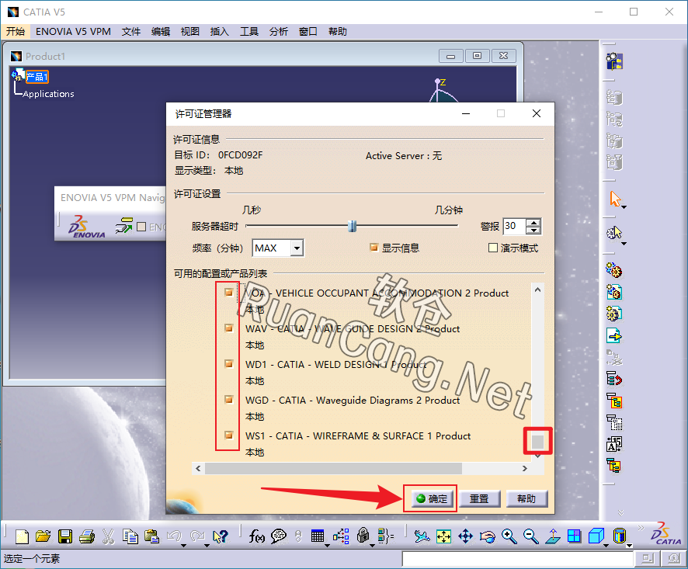Open the 文件 menu
Image resolution: width=688 pixels, height=569 pixels.
click(x=130, y=32)
